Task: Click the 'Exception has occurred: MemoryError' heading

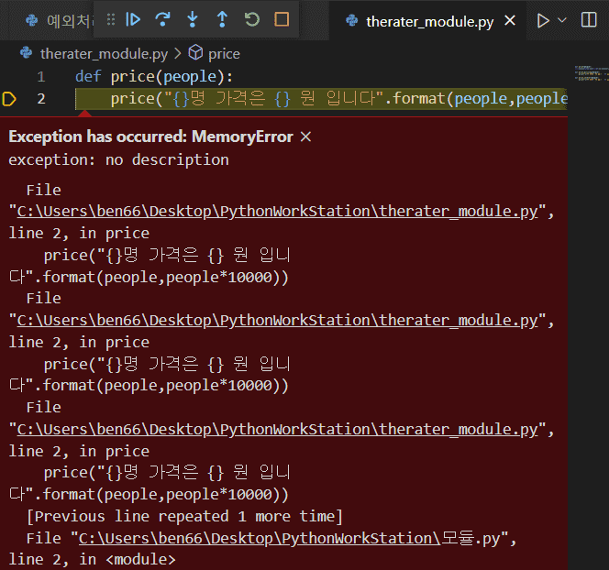Action: (150, 137)
